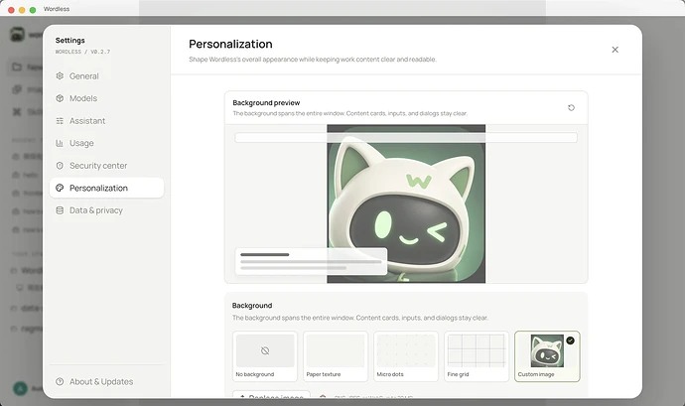Minimize the Wordless window with the yellow button

click(x=22, y=9)
